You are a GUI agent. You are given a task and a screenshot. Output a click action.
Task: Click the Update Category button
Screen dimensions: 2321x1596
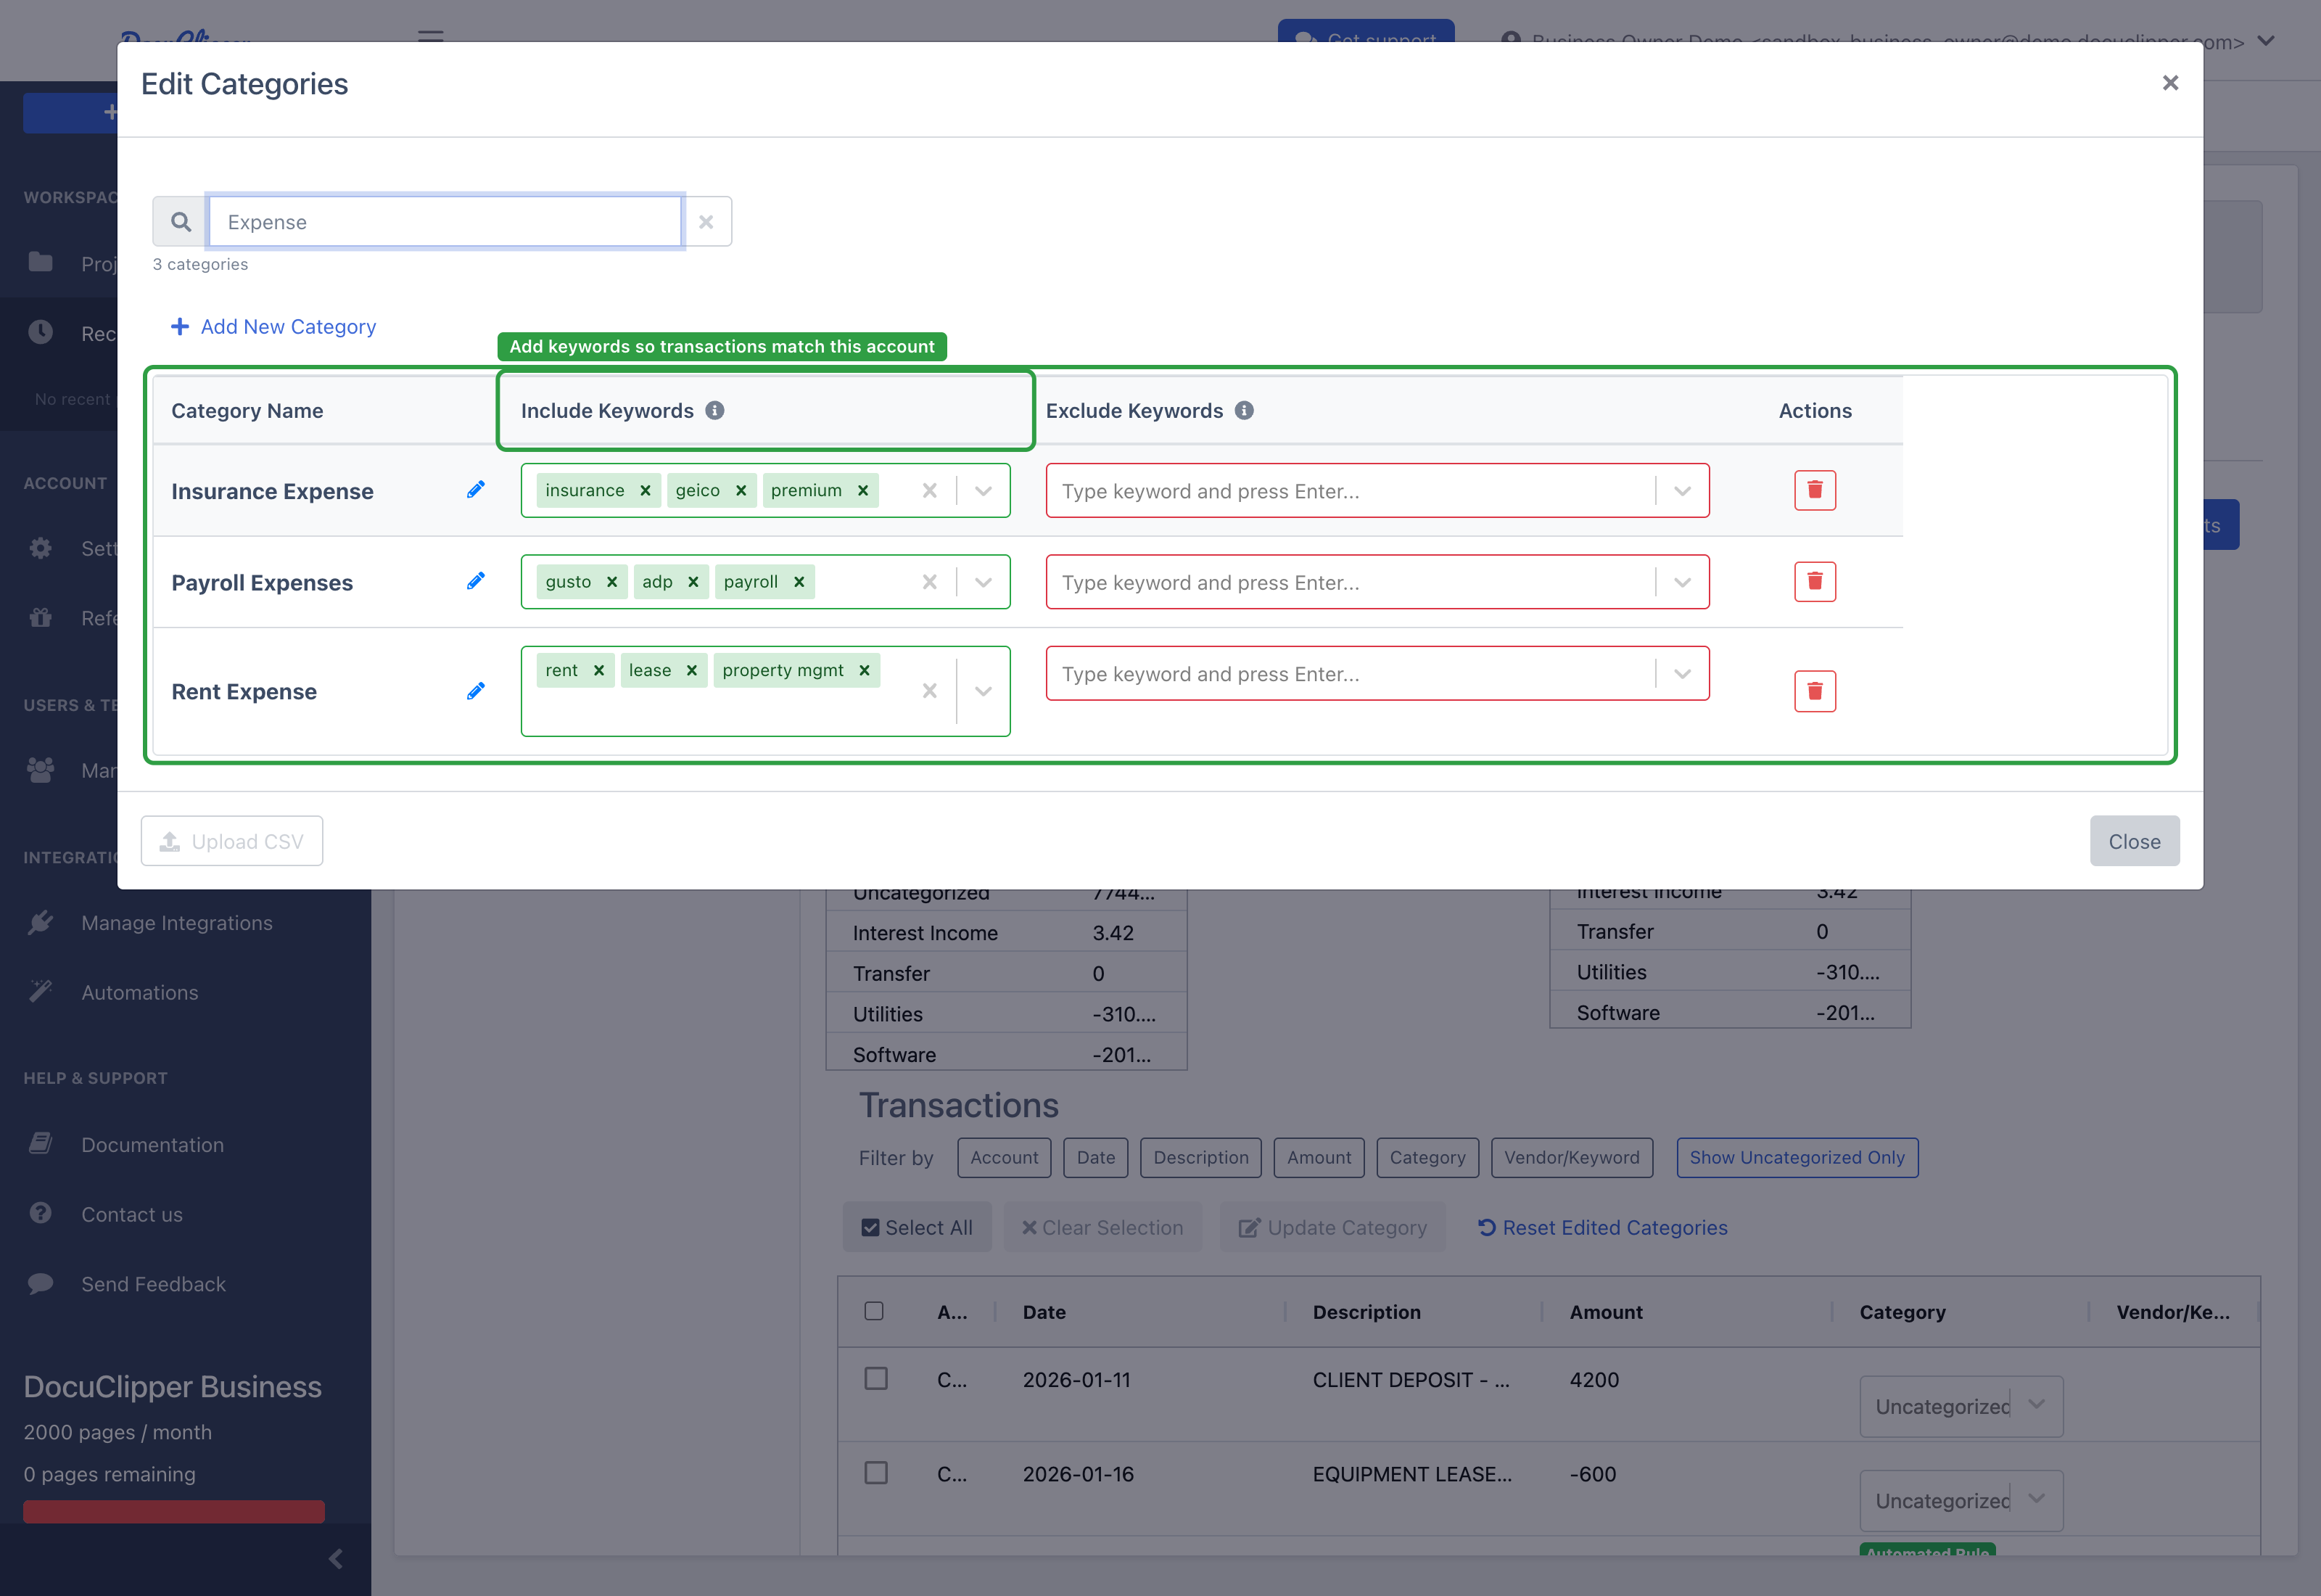(x=1332, y=1227)
